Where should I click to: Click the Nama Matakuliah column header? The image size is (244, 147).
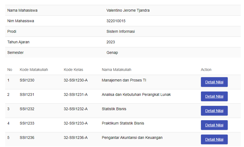[116, 70]
